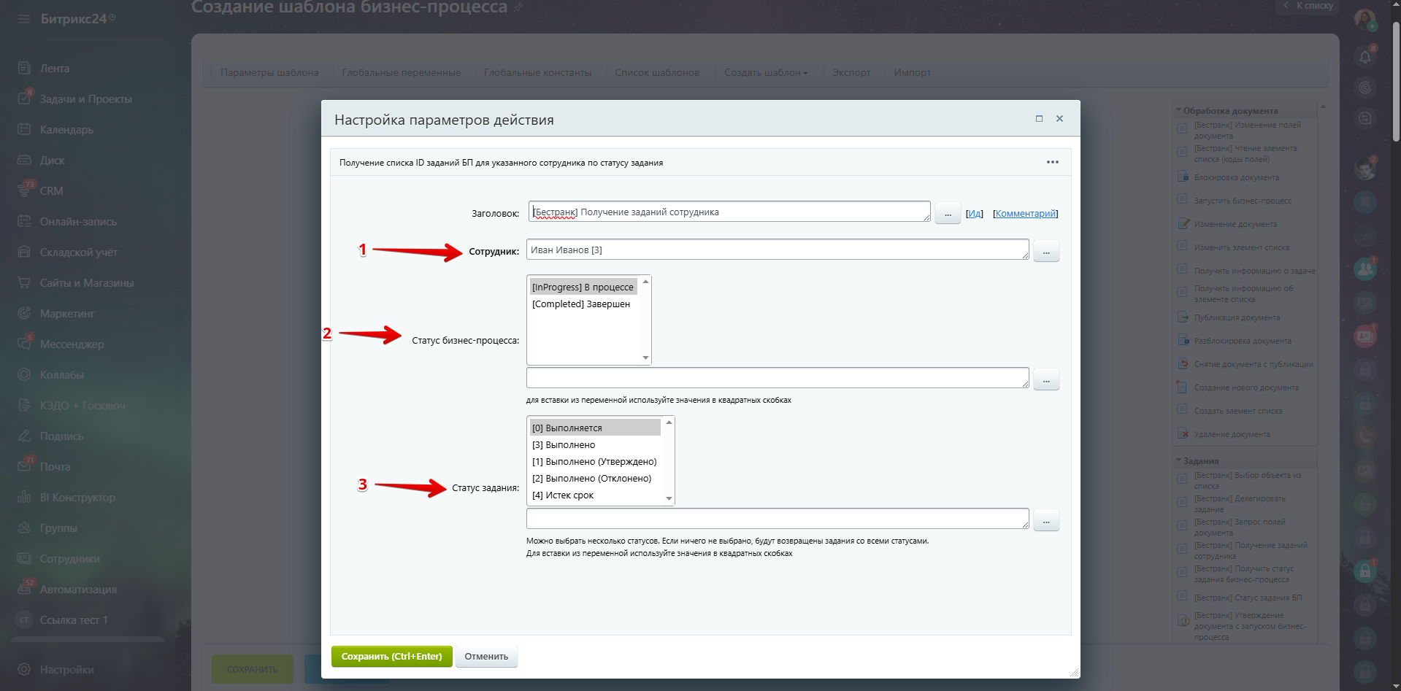1401x691 pixels.
Task: Click the Битрикс24 hamburger menu icon
Action: 24,19
